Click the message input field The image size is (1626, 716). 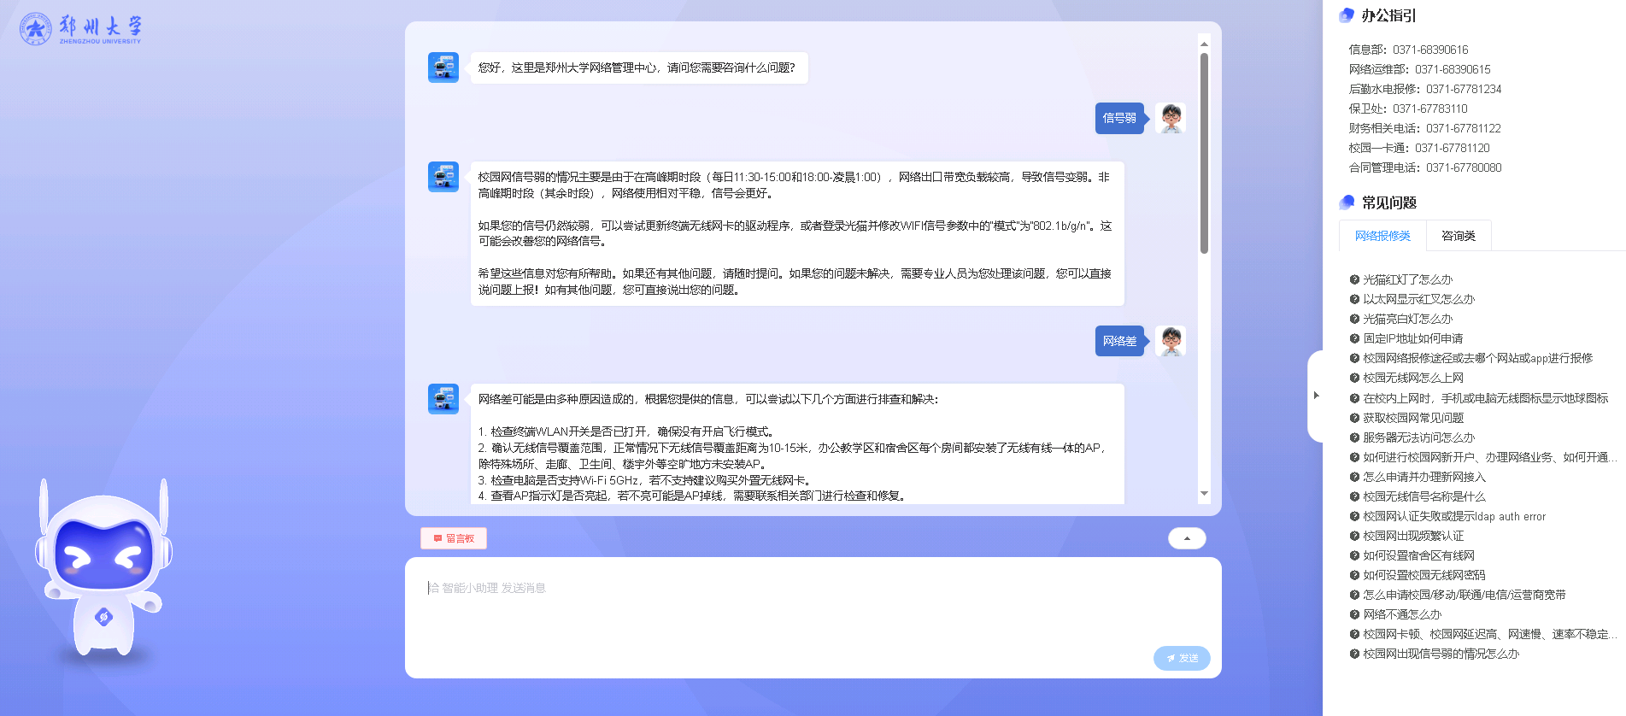click(x=813, y=618)
